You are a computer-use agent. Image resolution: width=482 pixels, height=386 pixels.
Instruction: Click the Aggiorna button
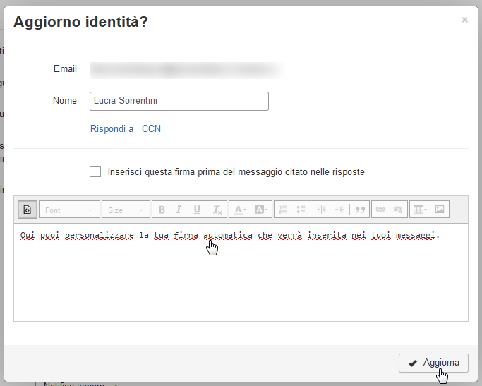[x=433, y=363]
